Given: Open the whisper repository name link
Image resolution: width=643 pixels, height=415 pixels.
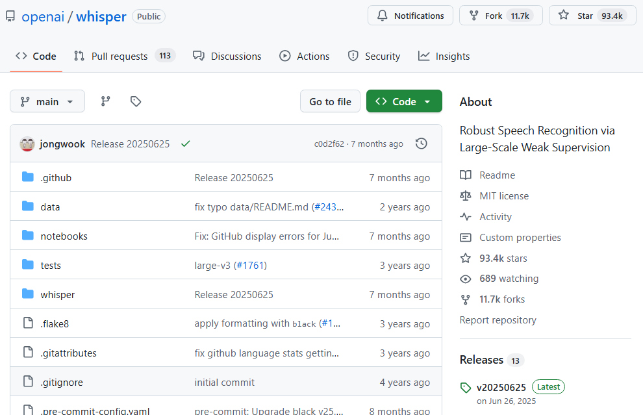Looking at the screenshot, I should [101, 16].
